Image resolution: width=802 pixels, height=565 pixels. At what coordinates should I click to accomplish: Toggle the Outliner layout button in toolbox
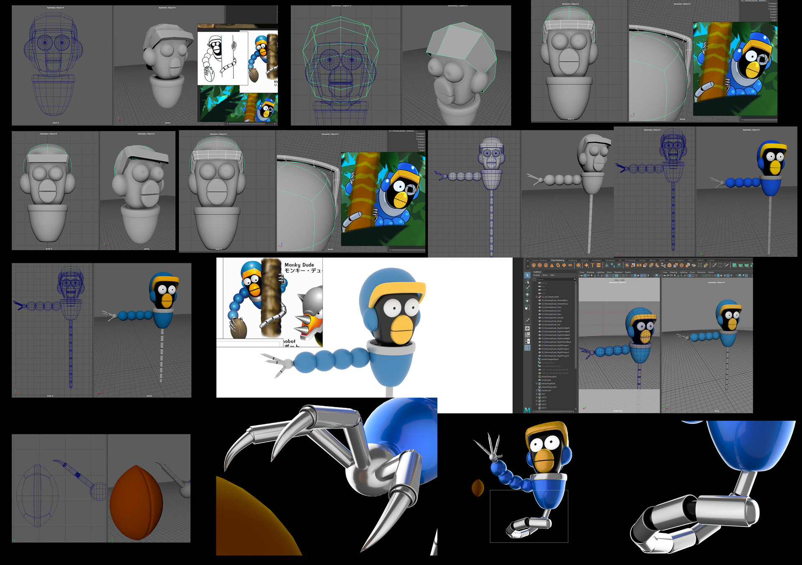point(527,347)
